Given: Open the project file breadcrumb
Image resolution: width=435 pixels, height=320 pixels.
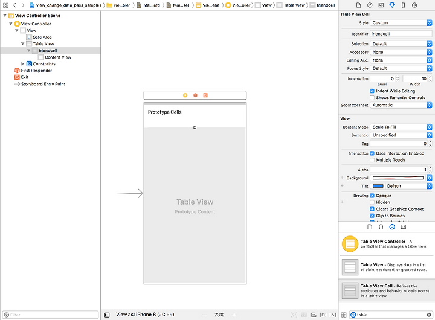Looking at the screenshot, I should pyautogui.click(x=65, y=5).
